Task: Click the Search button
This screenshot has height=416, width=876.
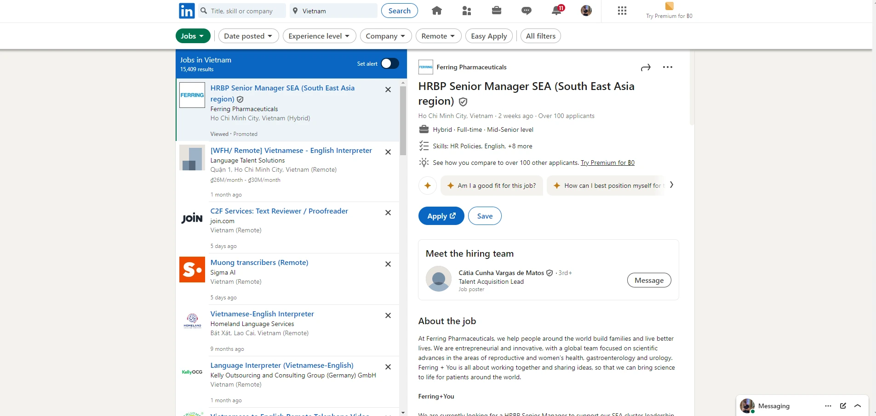Action: coord(400,11)
